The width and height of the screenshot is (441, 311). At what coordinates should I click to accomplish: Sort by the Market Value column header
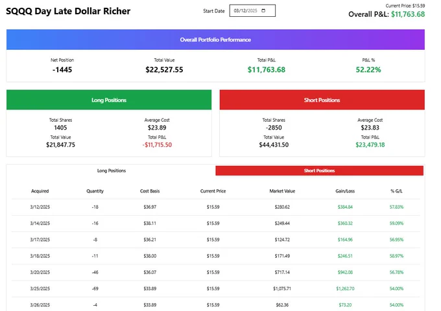tap(282, 191)
